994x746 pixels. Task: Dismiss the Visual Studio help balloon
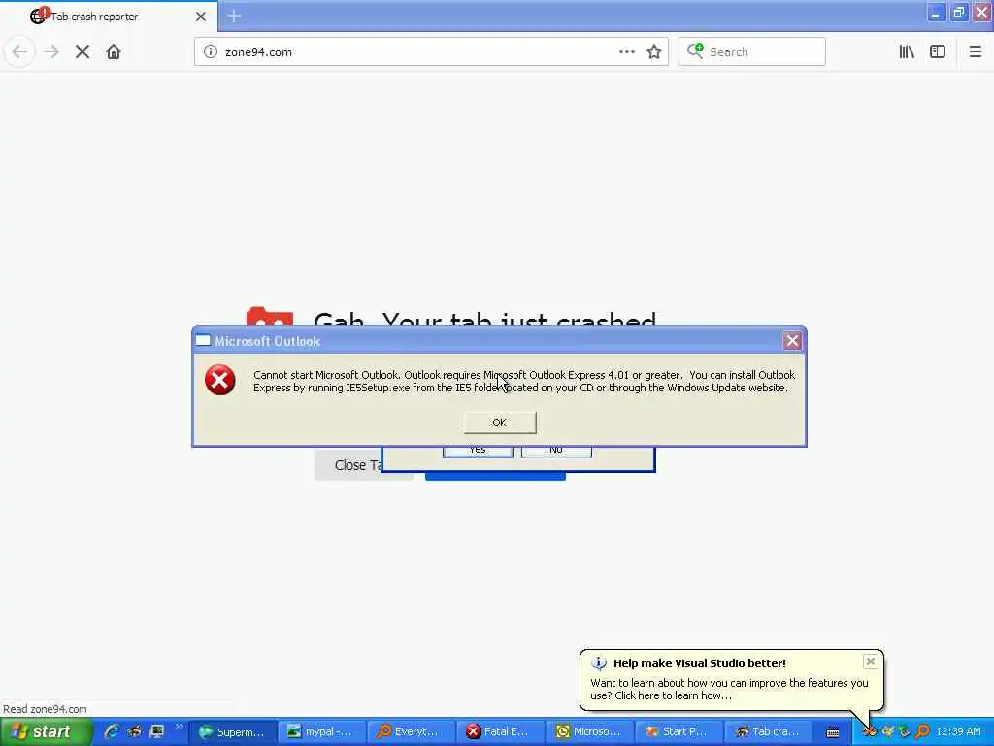[871, 661]
